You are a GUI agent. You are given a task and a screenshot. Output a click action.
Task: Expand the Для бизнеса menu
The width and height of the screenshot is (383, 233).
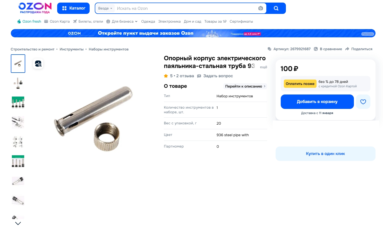[122, 21]
